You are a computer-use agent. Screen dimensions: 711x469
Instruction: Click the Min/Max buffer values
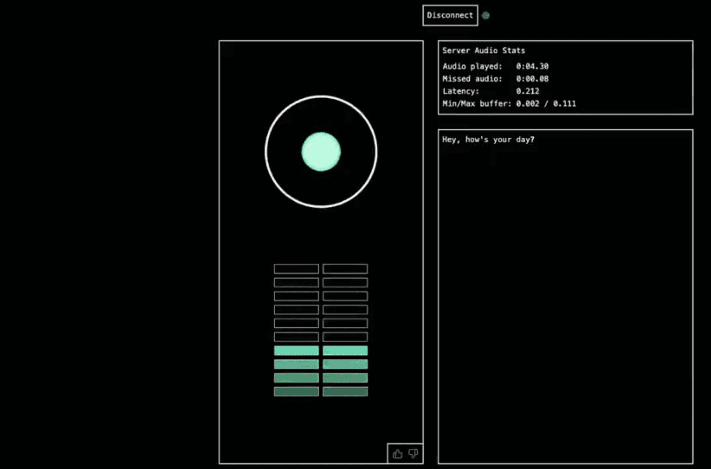pos(546,104)
